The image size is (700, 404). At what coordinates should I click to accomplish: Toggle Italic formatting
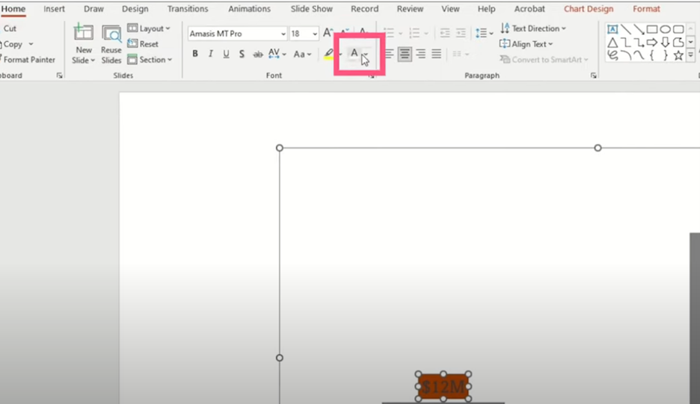pos(210,54)
